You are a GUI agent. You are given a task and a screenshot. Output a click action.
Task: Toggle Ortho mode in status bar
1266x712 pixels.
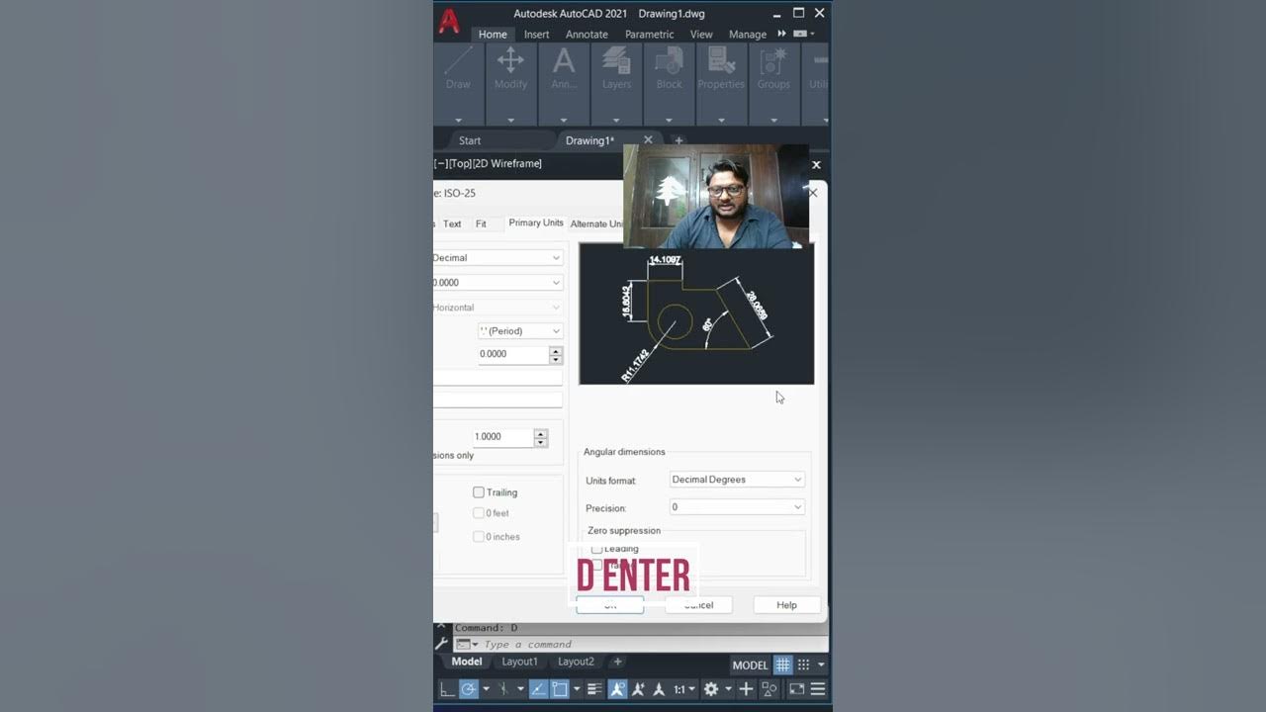(x=448, y=689)
